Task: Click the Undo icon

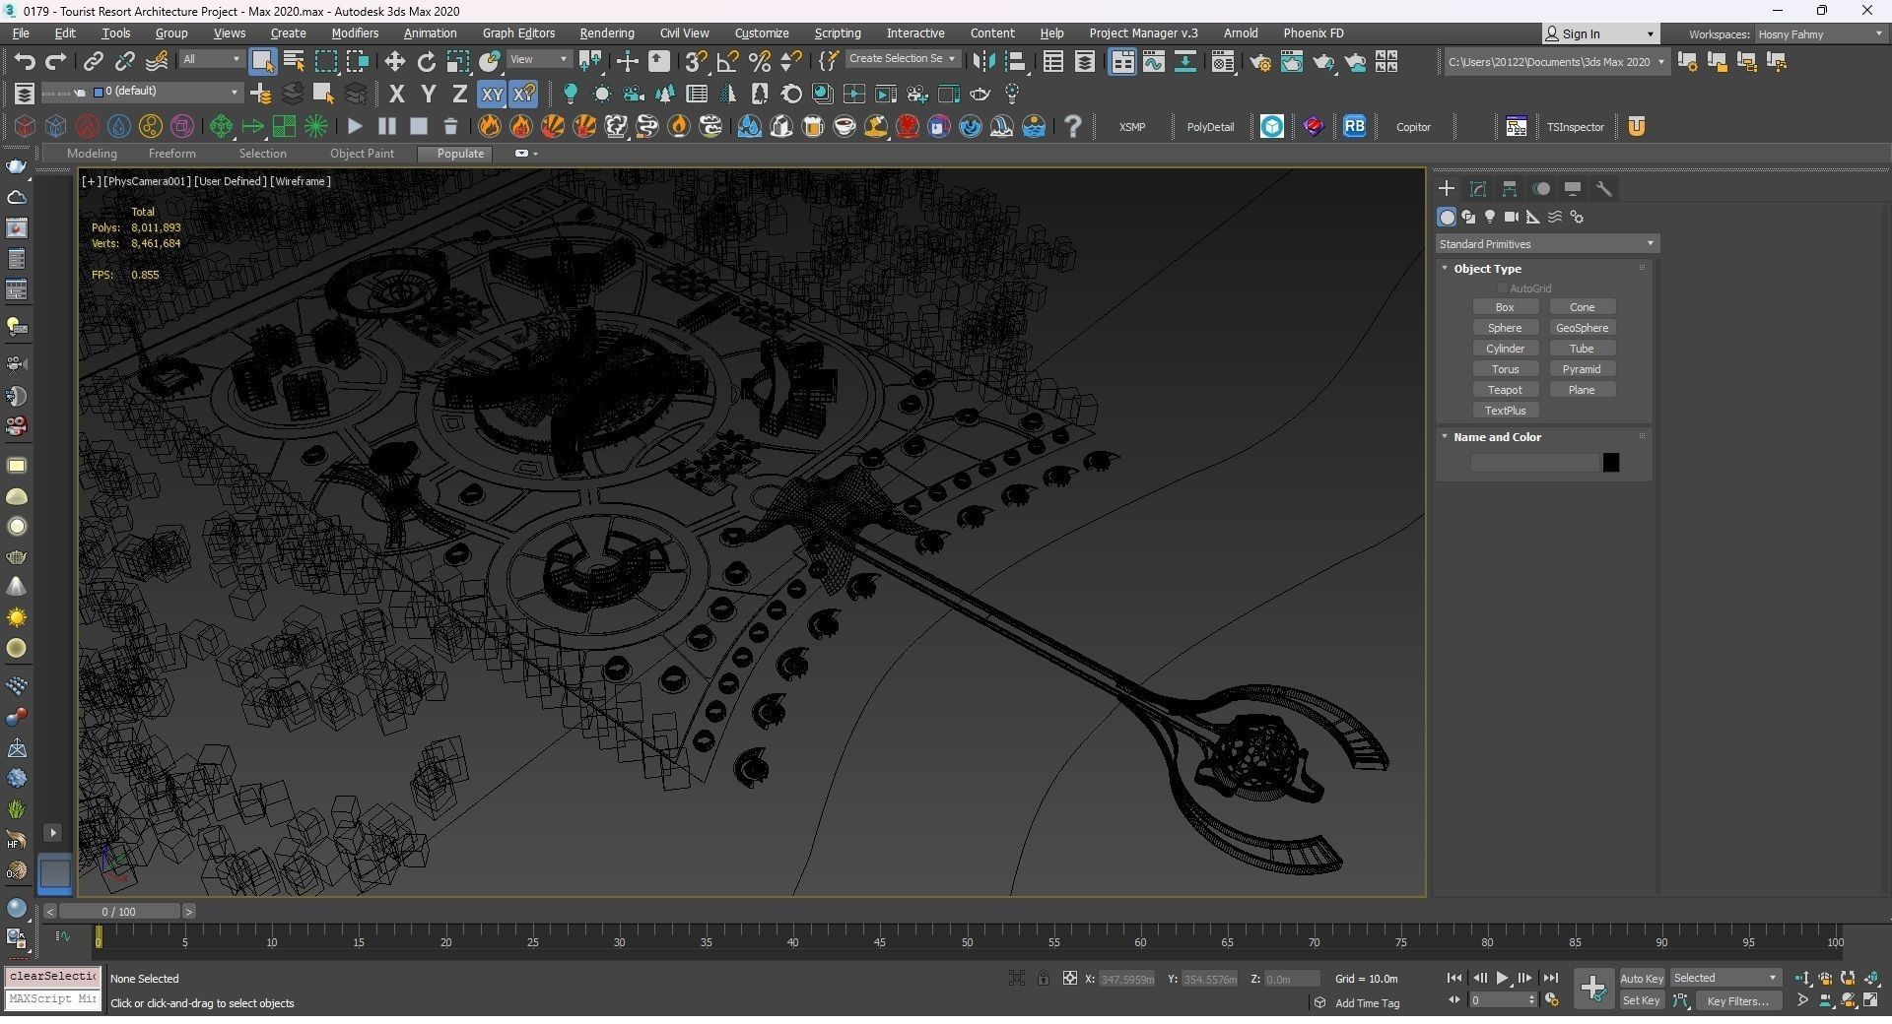Action: [26, 61]
